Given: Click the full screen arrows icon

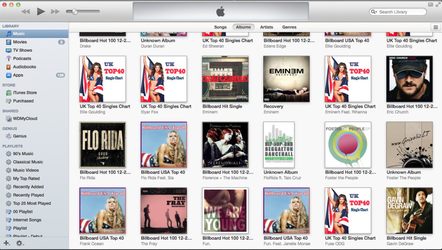Looking at the screenshot, I should (x=438, y=4).
